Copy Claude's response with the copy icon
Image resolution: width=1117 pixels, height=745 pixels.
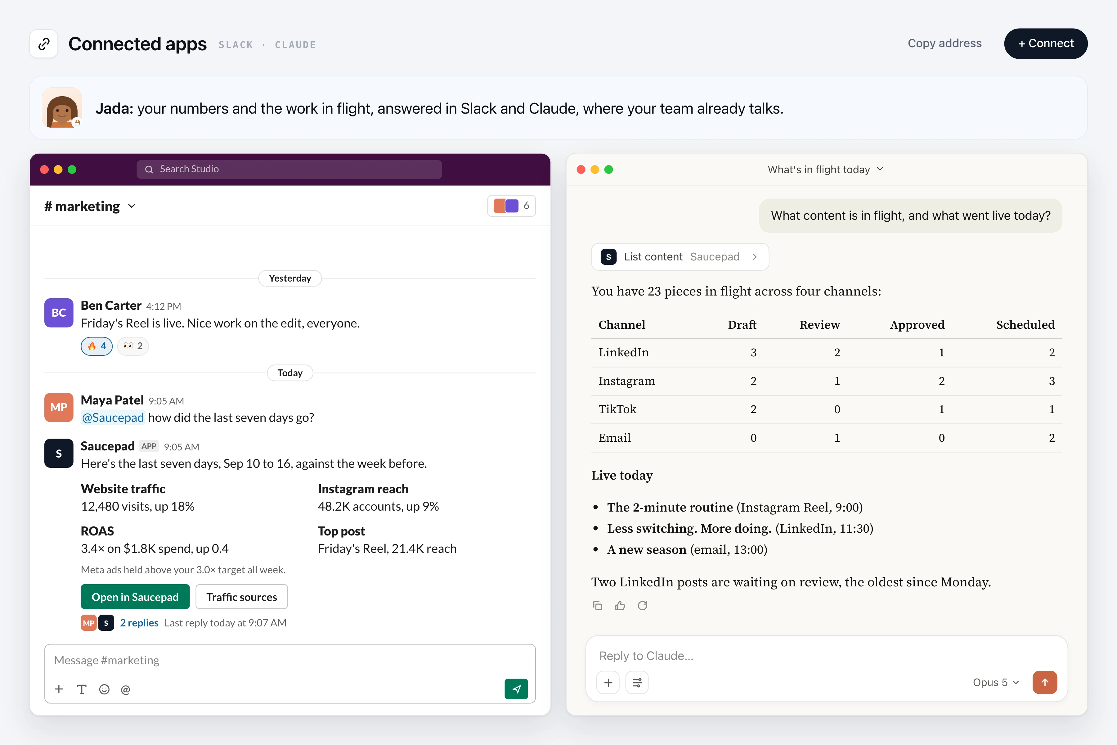[x=598, y=605]
